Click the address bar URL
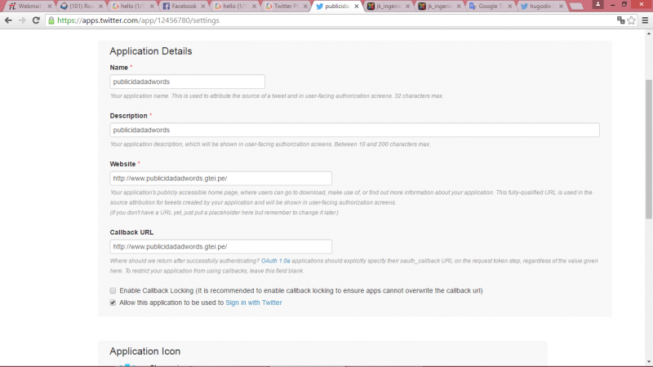The height and width of the screenshot is (367, 653). (x=138, y=20)
